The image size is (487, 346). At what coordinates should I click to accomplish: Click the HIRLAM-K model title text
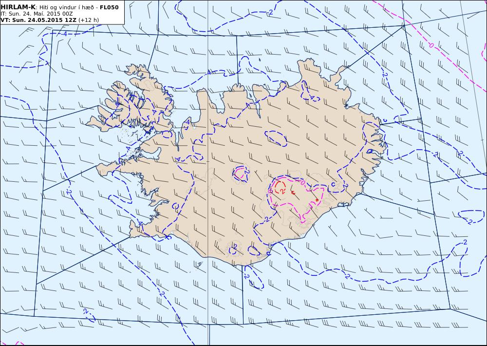coord(18,7)
